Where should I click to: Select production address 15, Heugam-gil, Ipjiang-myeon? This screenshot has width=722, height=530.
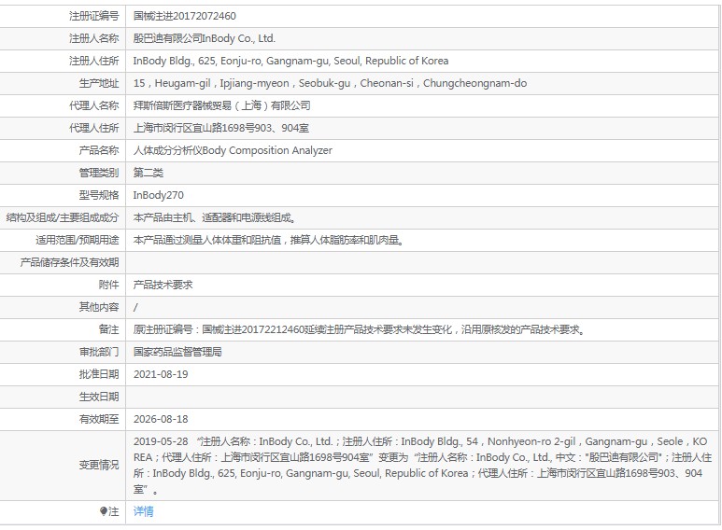tap(330, 83)
